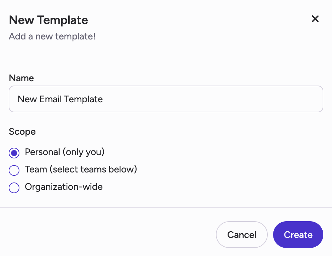Click the Add a new template subtitle text
The height and width of the screenshot is (256, 332).
tap(52, 36)
